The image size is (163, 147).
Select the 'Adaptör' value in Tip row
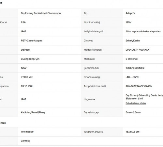coord(130,13)
